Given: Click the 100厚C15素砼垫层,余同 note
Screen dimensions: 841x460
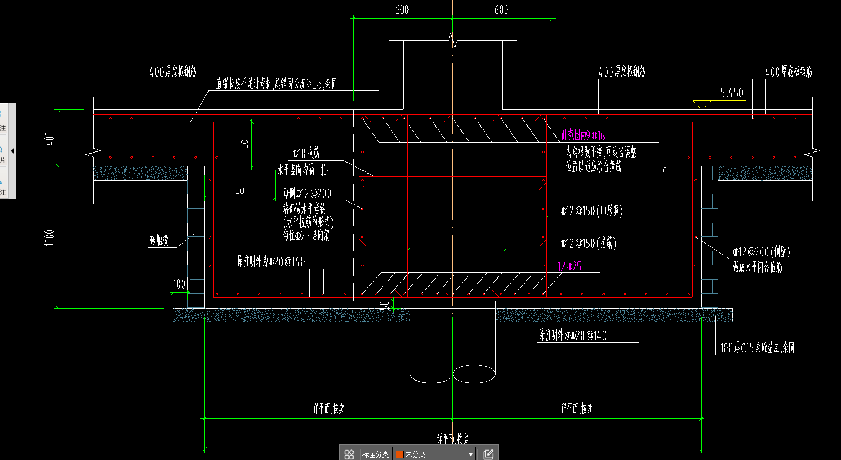Looking at the screenshot, I should pyautogui.click(x=757, y=348).
